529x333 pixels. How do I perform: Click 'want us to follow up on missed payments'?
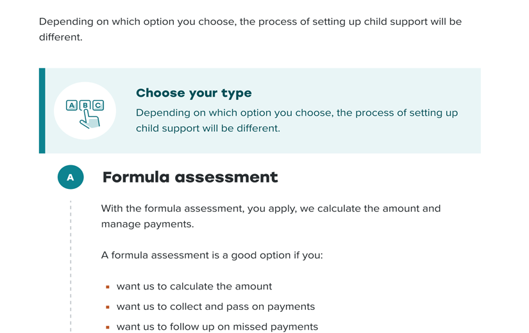point(217,327)
